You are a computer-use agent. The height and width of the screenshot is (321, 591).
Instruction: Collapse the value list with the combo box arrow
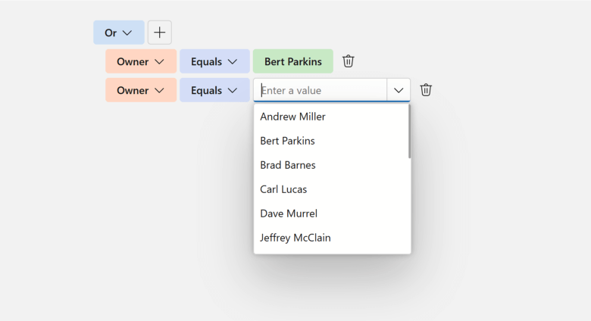pos(399,90)
